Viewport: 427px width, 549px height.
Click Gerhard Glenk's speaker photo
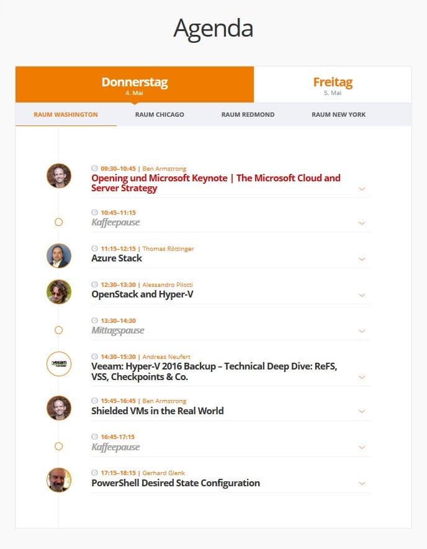59,480
